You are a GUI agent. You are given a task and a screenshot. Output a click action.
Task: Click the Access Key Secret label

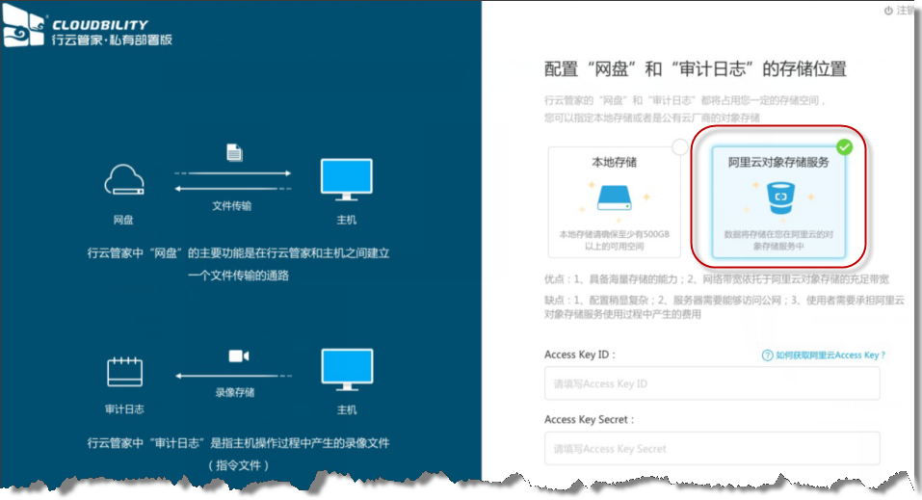[x=590, y=419]
